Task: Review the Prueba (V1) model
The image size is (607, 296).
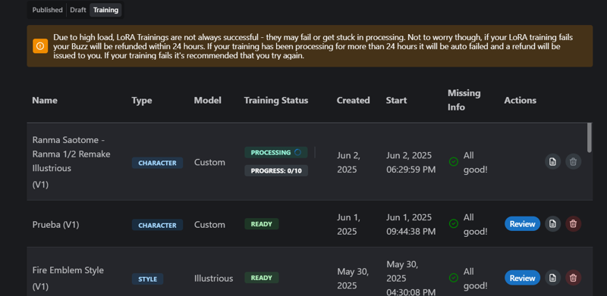Action: tap(522, 224)
